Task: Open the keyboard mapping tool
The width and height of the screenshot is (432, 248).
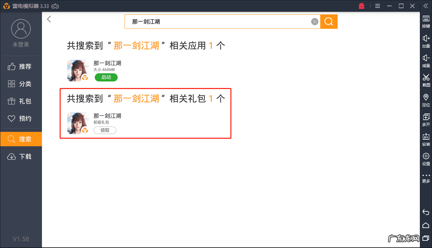Action: 426,21
